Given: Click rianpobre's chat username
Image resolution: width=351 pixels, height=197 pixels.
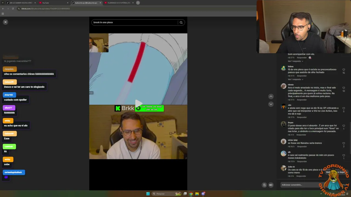Looking at the screenshot, I should pos(9,69).
